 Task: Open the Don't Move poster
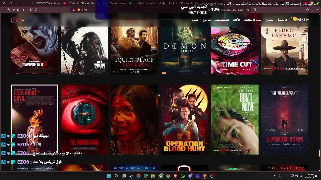coord(235,120)
